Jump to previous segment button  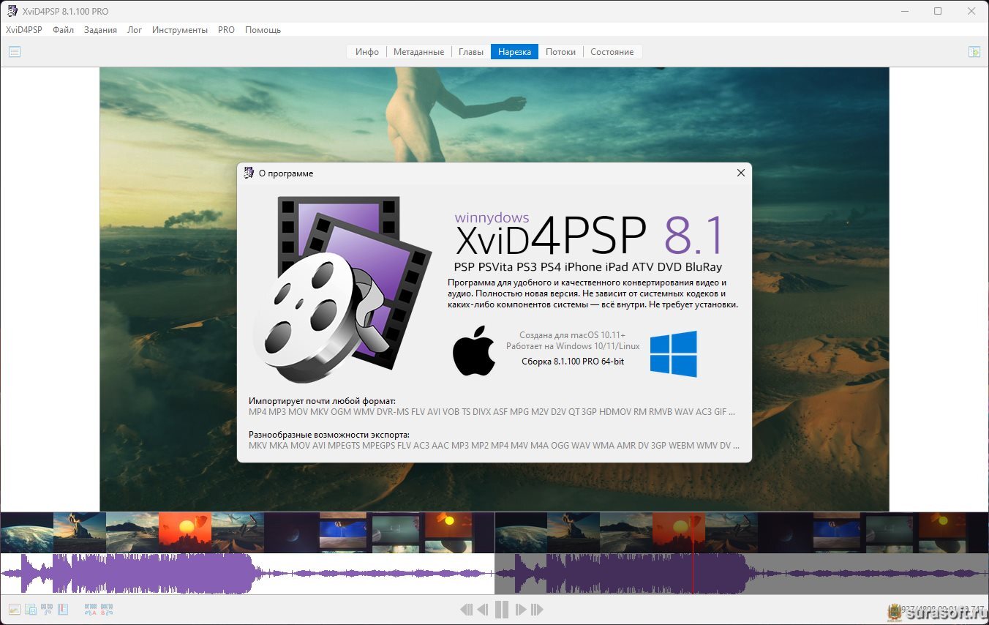[x=466, y=609]
